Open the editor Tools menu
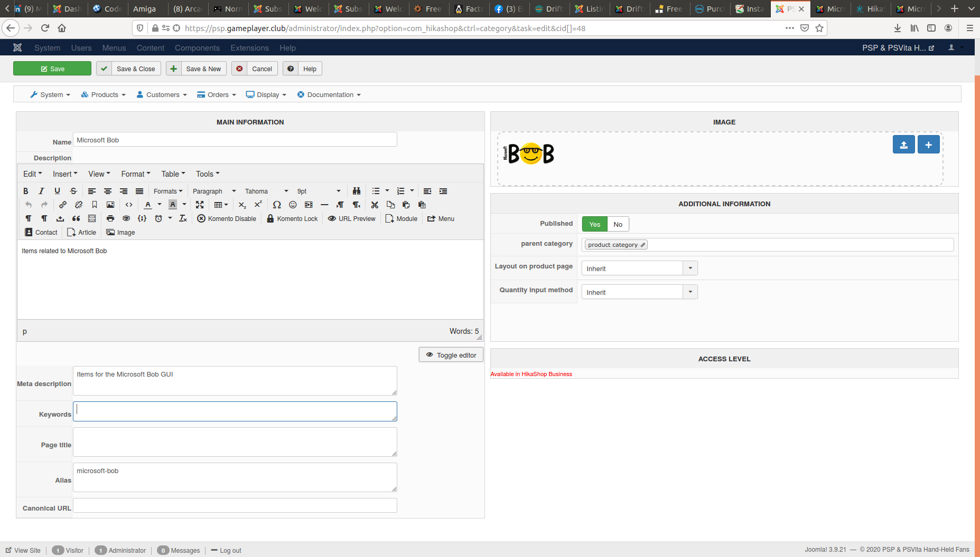The height and width of the screenshot is (557, 980). (208, 174)
